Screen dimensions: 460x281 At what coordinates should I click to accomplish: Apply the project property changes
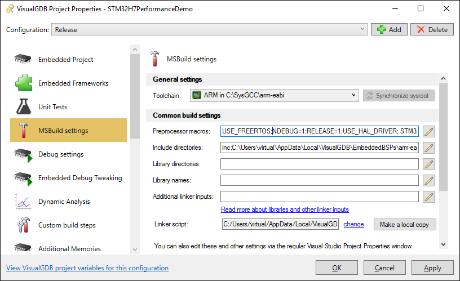click(x=432, y=268)
